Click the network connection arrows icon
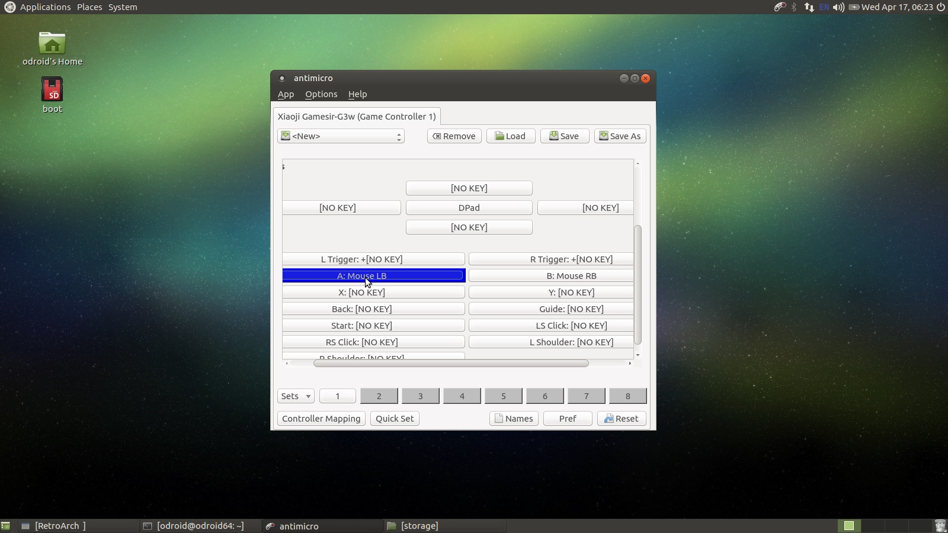The image size is (948, 533). point(809,7)
